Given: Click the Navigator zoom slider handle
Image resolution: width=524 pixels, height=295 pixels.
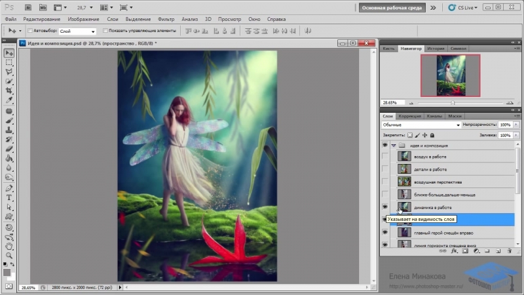Looking at the screenshot, I should click(453, 103).
